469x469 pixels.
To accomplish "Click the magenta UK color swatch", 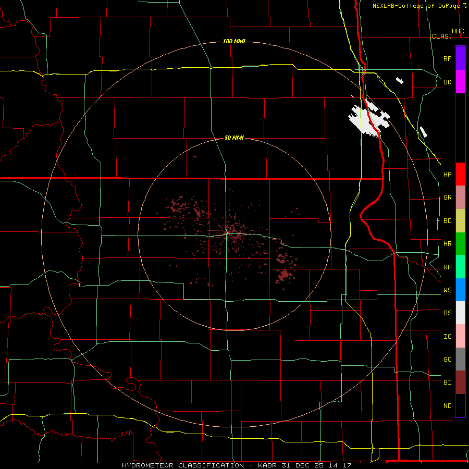I will (x=460, y=82).
